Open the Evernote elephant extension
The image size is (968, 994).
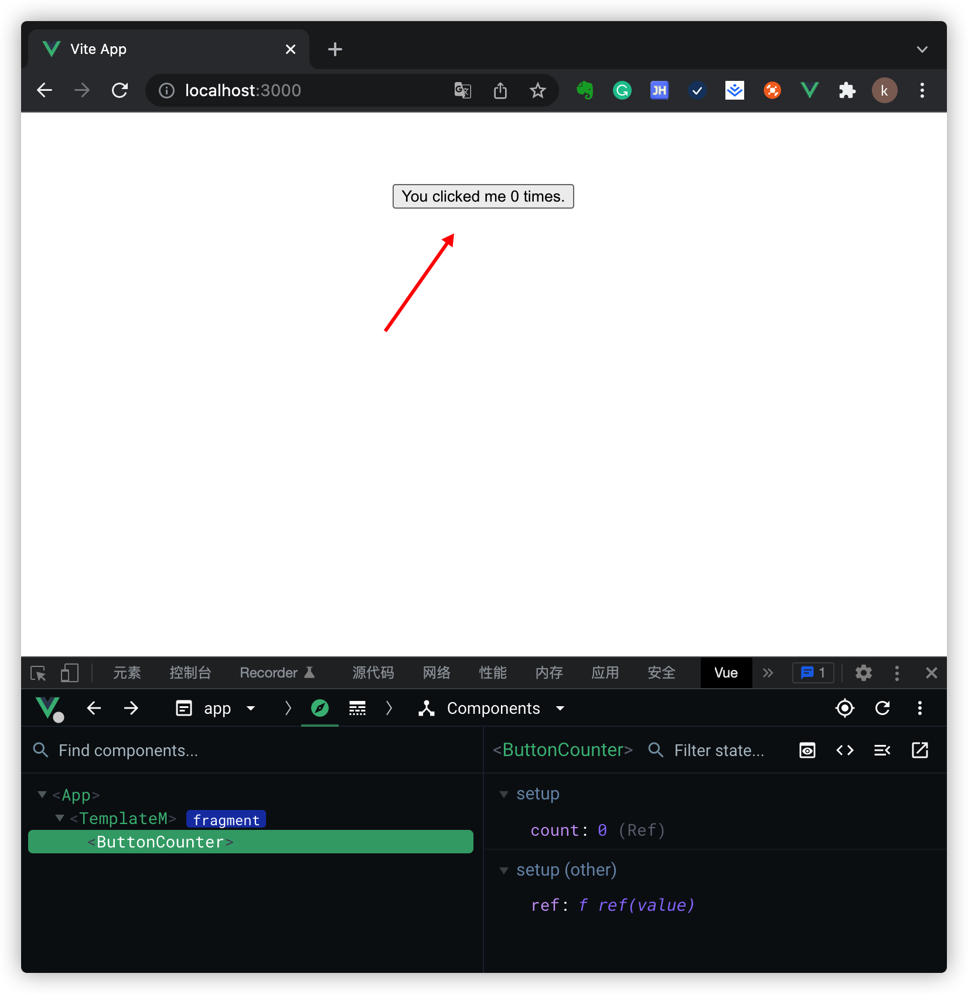point(584,90)
